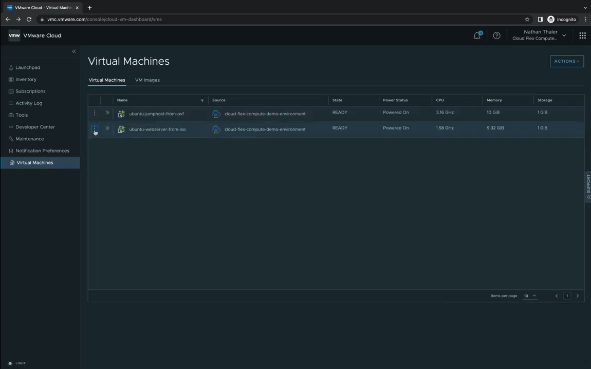Sort by the Source column header
Screen dimensions: 591x369
218,100
